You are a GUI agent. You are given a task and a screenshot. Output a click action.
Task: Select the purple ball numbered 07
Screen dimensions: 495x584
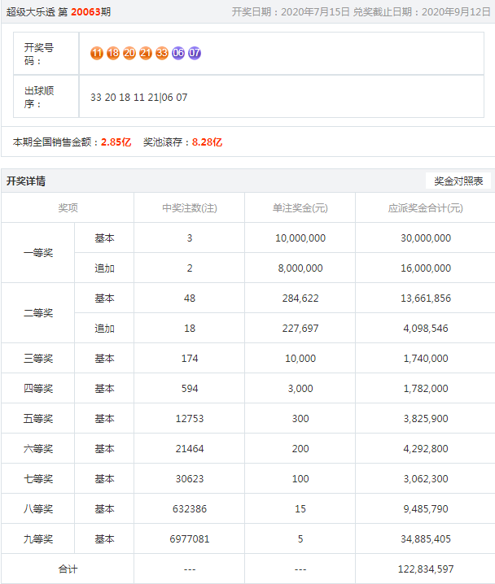[195, 53]
